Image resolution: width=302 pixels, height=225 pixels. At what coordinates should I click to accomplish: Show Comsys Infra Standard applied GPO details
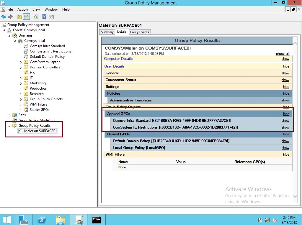pos(285,121)
